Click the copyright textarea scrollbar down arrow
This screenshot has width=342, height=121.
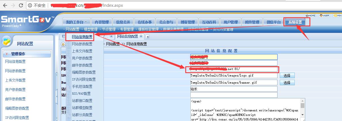point(302,114)
